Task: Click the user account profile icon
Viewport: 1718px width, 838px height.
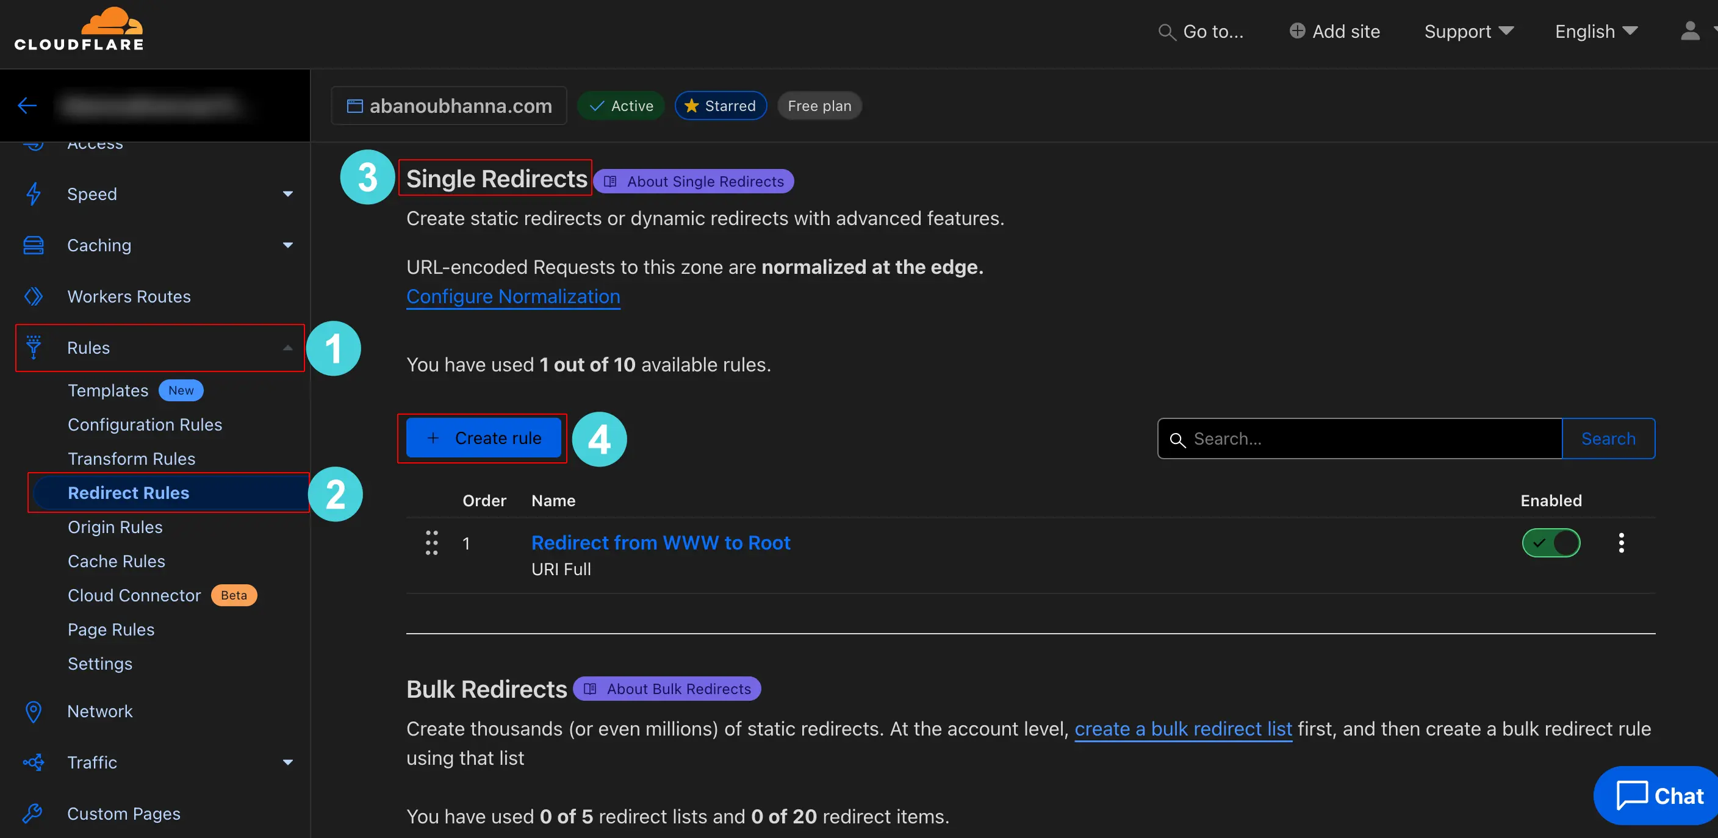Action: tap(1689, 31)
